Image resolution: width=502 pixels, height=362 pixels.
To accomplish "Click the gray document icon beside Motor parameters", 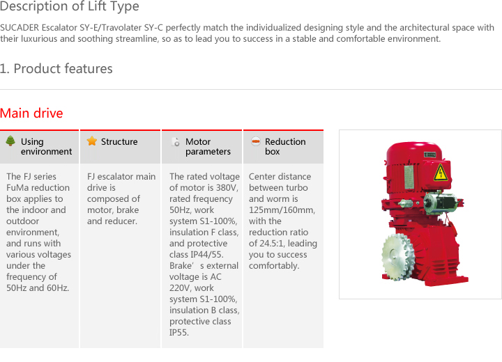I will (x=176, y=141).
